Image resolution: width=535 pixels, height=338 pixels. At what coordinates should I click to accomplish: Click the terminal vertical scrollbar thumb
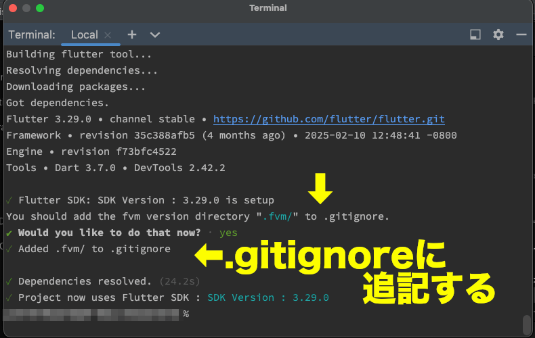[527, 324]
